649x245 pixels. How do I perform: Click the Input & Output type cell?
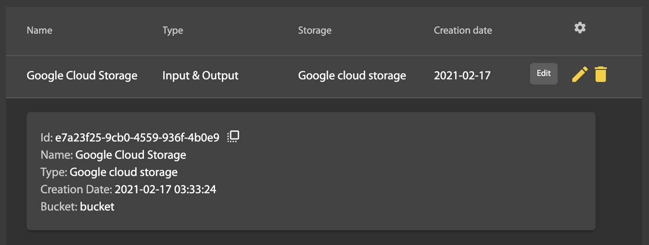[200, 76]
